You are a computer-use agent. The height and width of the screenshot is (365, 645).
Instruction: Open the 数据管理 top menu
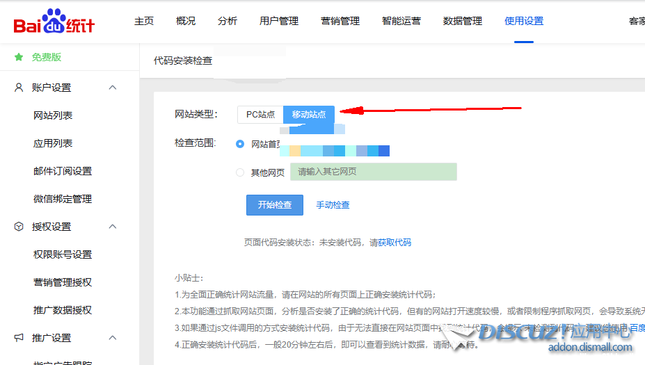point(463,21)
